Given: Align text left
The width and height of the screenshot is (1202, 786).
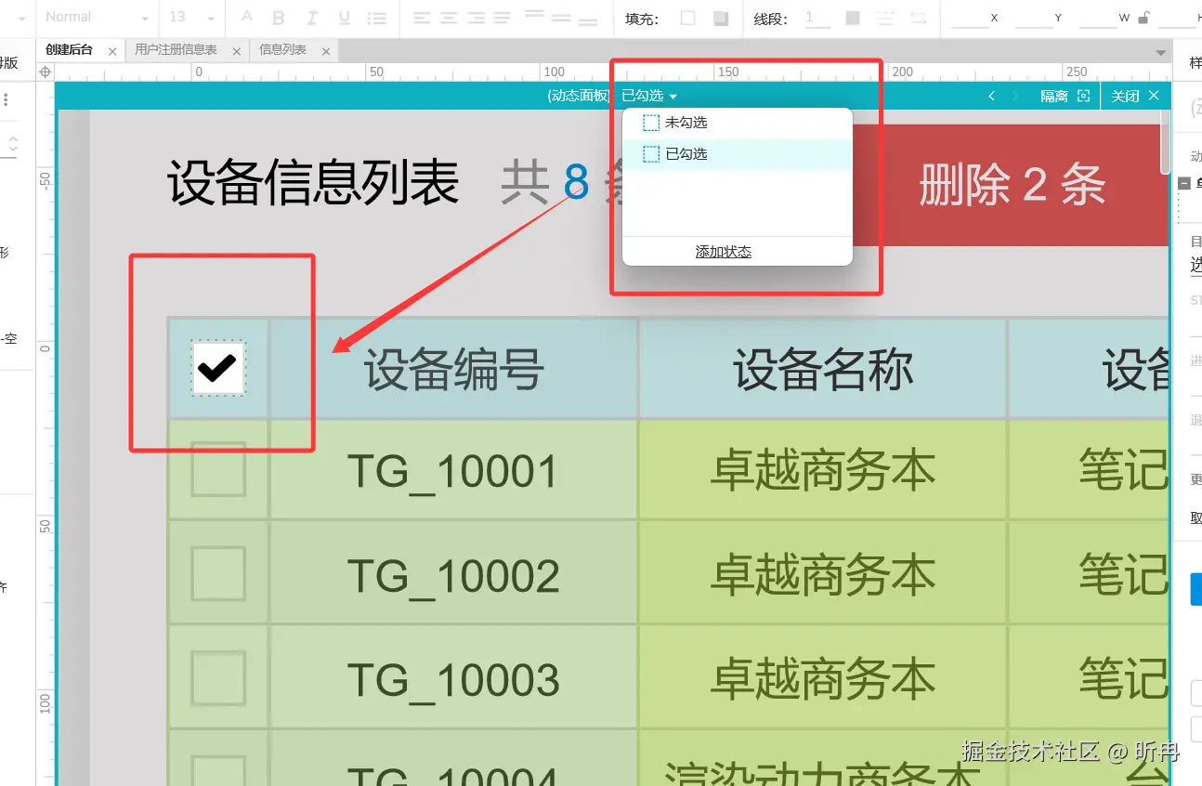Looking at the screenshot, I should (x=422, y=18).
